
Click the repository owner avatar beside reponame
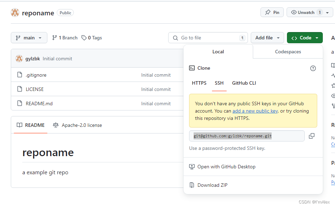click(x=15, y=13)
